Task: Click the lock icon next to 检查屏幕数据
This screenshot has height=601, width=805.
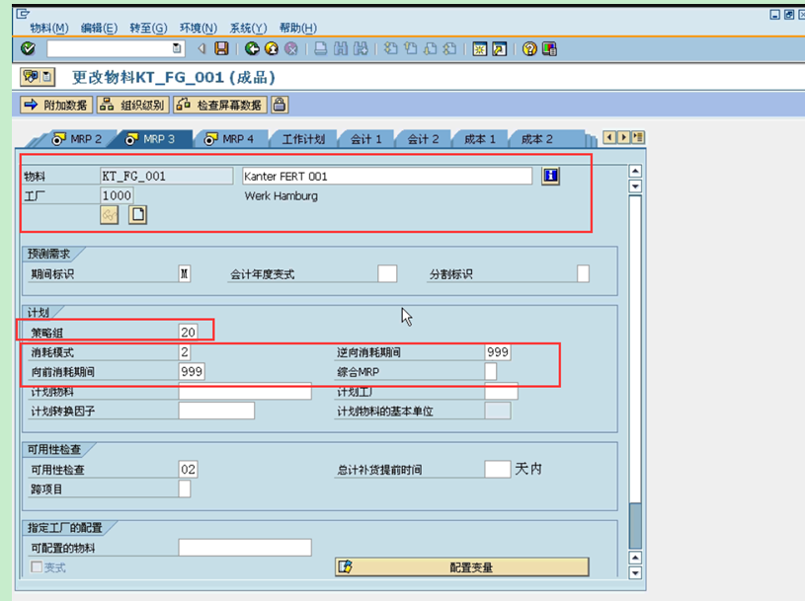Action: (x=279, y=104)
